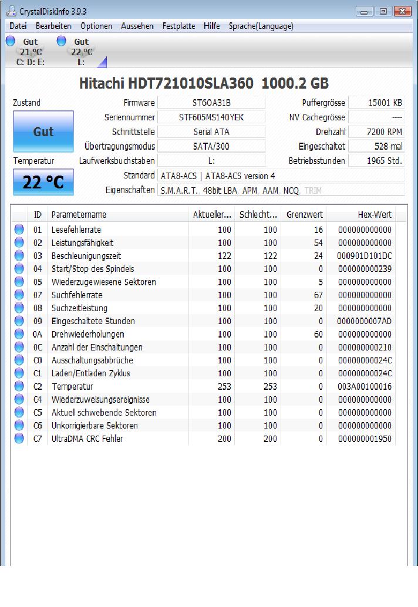Click the blue Gut health status button

pos(43,131)
